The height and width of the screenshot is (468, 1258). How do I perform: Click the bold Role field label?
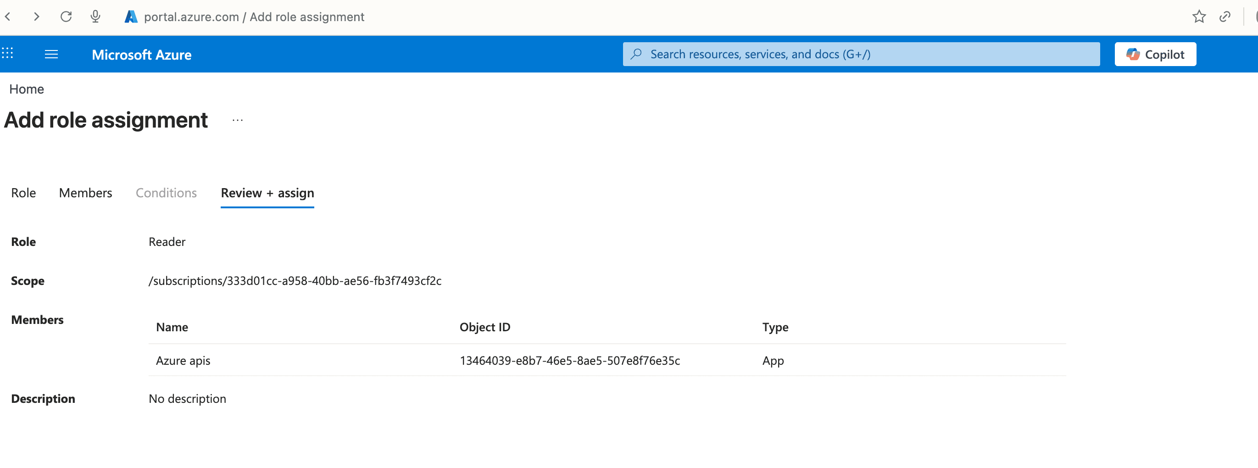(x=23, y=242)
